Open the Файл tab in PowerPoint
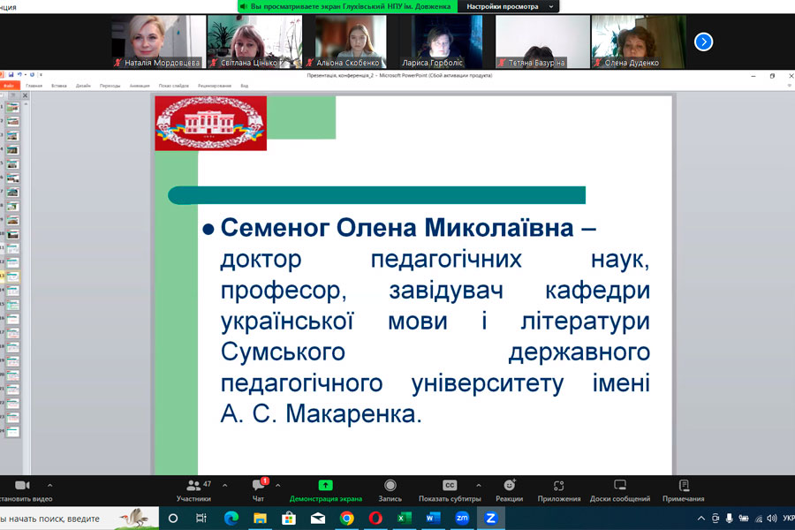This screenshot has height=530, width=795. pos(9,86)
